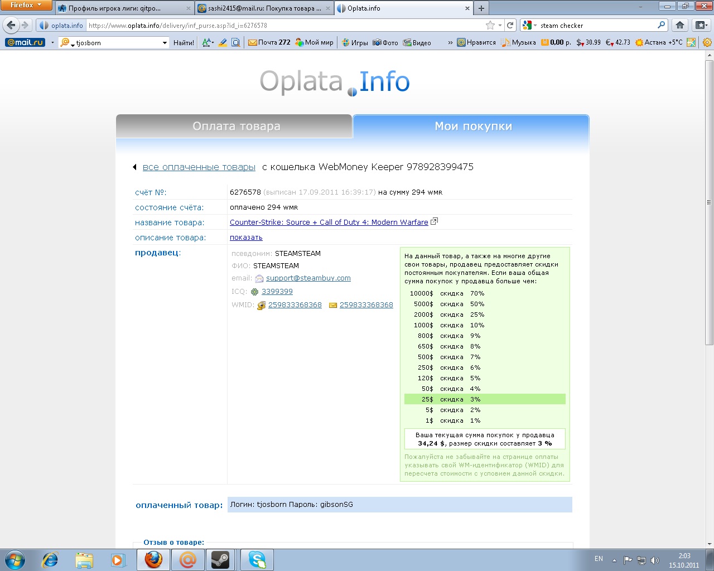This screenshot has height=571, width=714.
Task: Click показать to reveal product description
Action: (246, 237)
